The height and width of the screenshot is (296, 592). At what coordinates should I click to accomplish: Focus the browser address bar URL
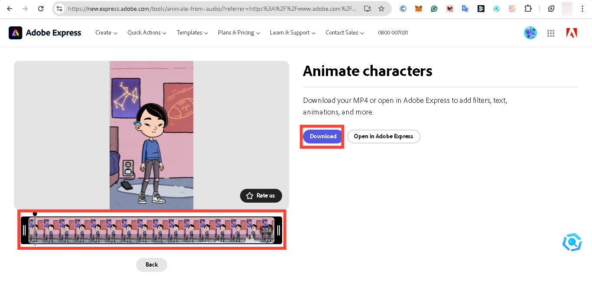click(212, 9)
